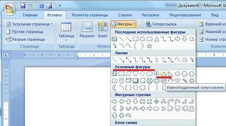Select circular arrow in Фигурные стрелки

[129, 116]
